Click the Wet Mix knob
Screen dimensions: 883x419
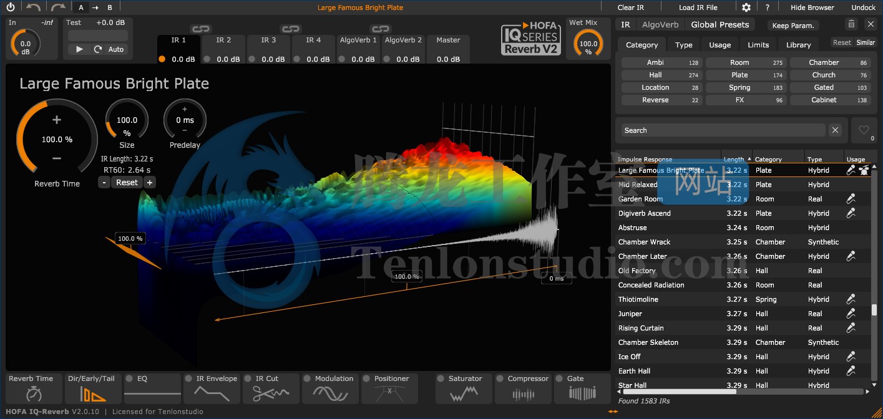588,45
